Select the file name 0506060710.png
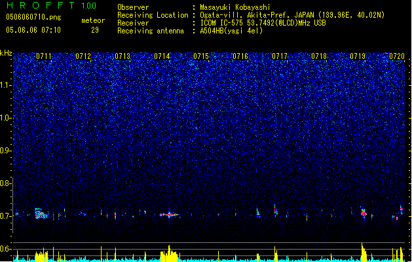Screen dimensions: 412x262 coord(33,17)
